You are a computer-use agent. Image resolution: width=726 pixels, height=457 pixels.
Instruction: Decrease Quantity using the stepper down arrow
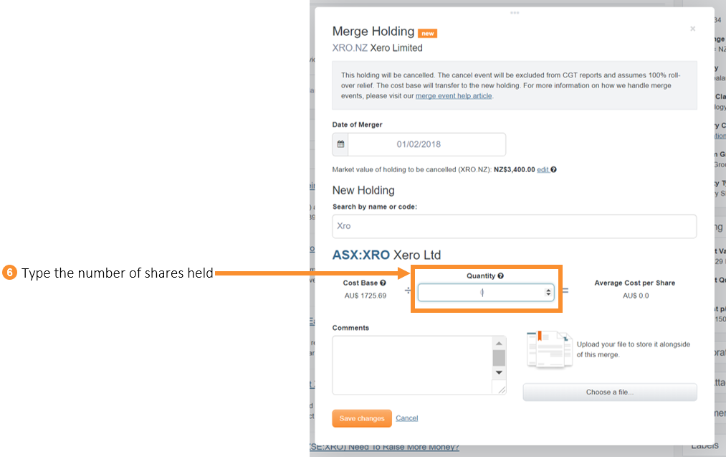click(548, 295)
